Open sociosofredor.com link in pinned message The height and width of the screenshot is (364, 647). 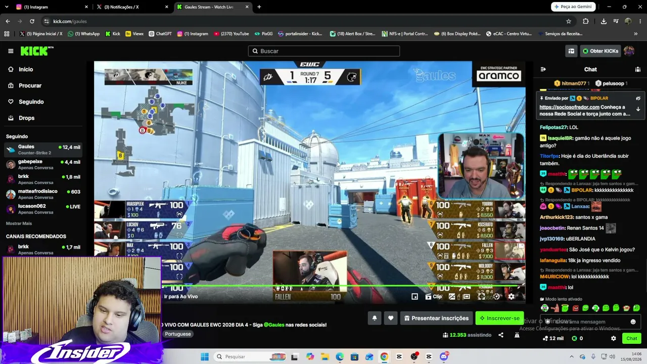point(569,107)
